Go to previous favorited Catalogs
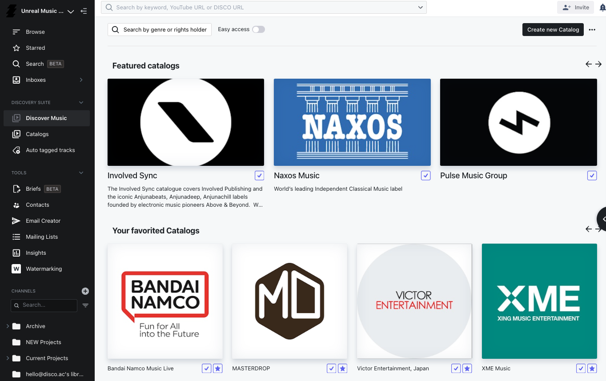This screenshot has height=381, width=606. (x=589, y=229)
